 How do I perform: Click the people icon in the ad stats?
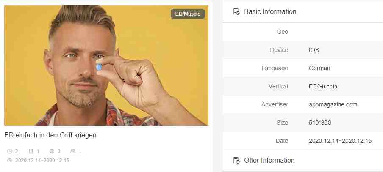[73, 151]
